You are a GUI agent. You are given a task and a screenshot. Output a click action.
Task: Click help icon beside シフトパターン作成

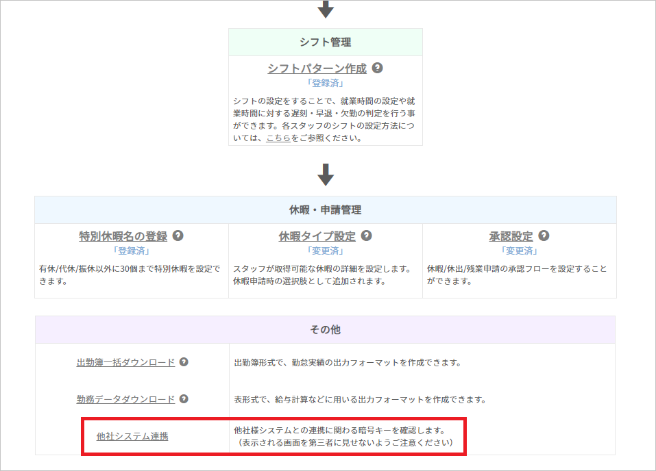pos(377,68)
